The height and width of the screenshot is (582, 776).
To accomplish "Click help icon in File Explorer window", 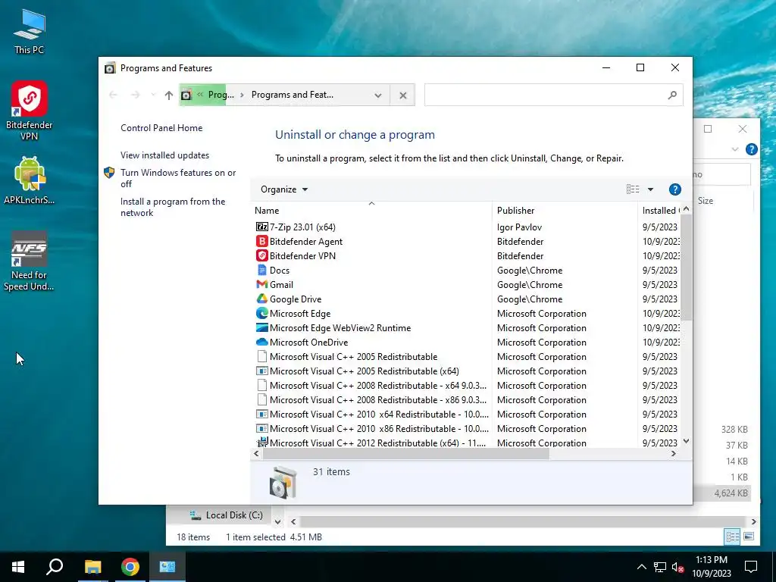I will click(x=751, y=149).
